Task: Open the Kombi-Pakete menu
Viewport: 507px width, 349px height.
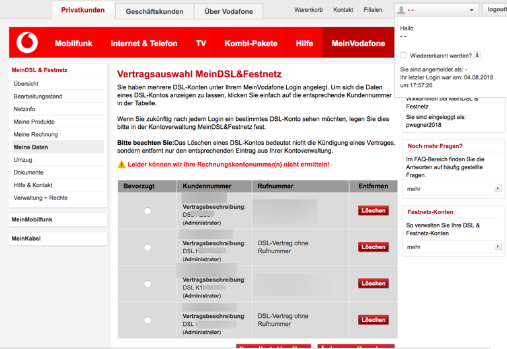Action: 251,43
